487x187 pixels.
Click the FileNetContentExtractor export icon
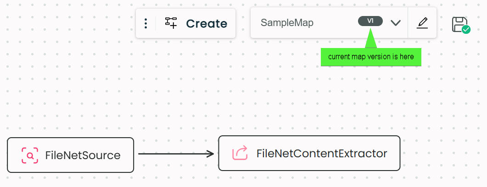click(x=240, y=153)
